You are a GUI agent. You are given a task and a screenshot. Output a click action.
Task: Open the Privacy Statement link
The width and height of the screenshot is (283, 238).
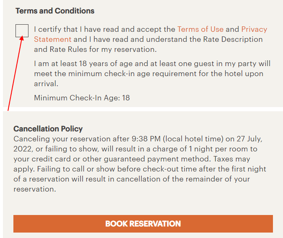(254, 29)
